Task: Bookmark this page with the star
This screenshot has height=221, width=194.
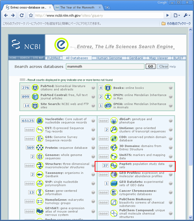Action: [31, 15]
